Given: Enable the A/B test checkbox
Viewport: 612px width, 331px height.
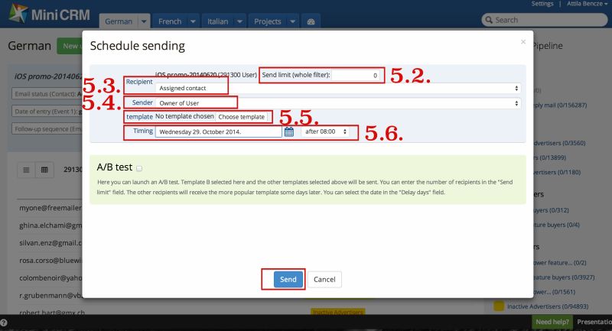Looking at the screenshot, I should click(x=139, y=168).
